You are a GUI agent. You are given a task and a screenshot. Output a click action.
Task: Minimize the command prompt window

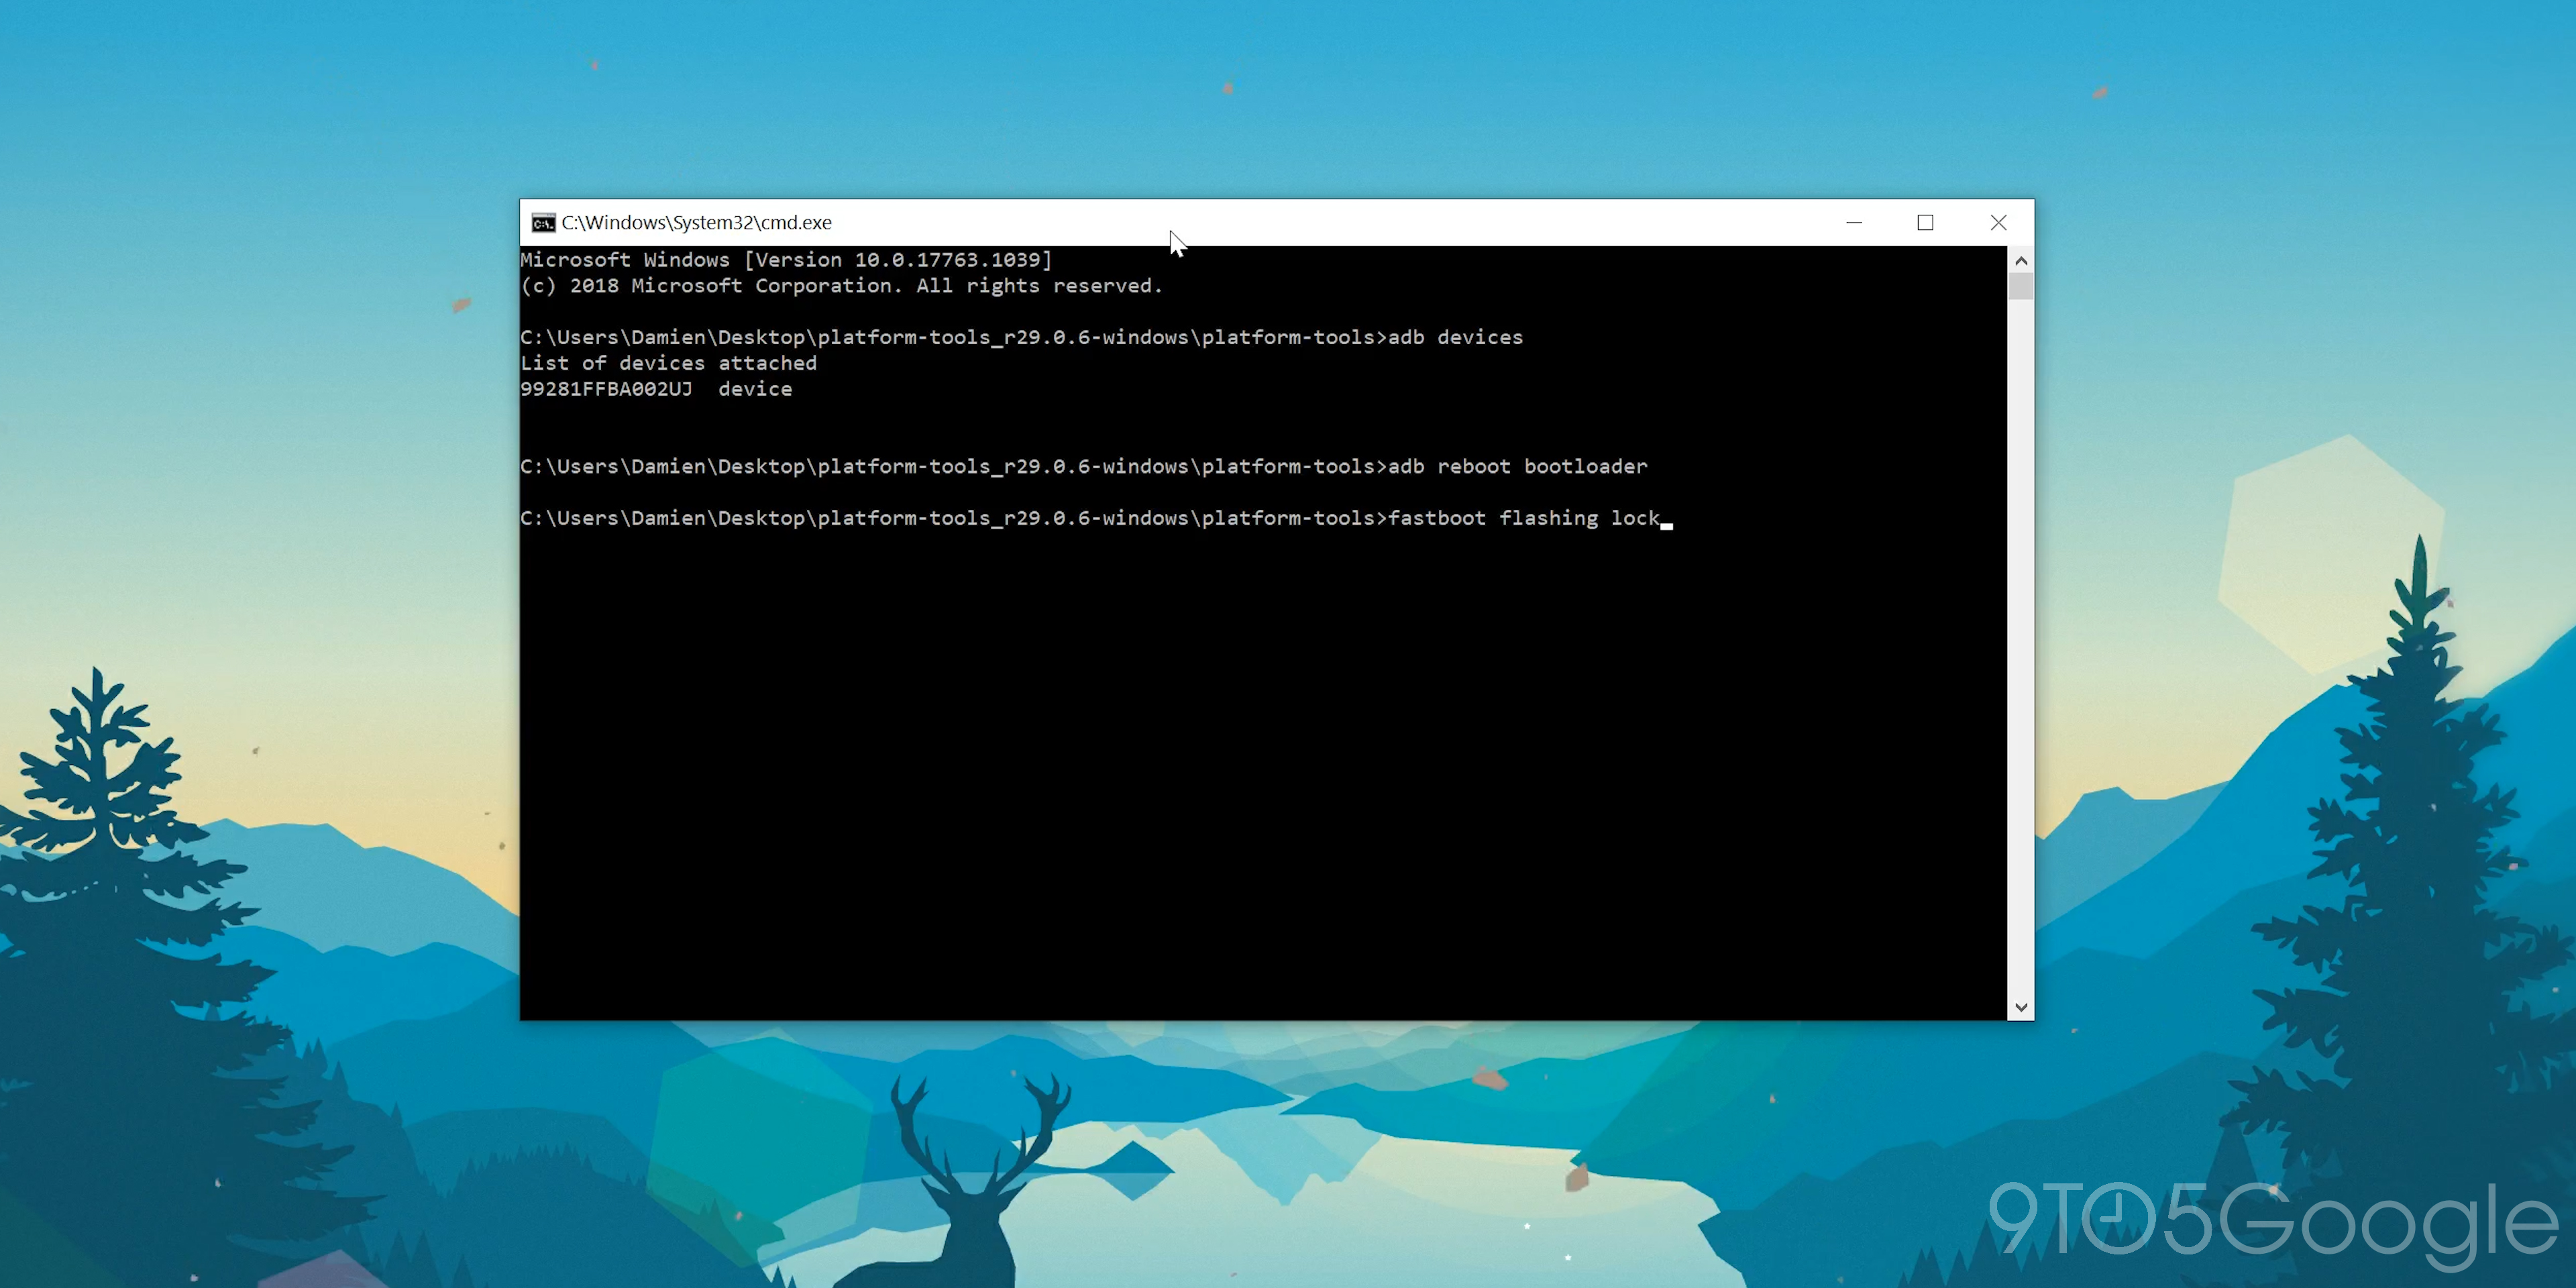coord(1853,223)
